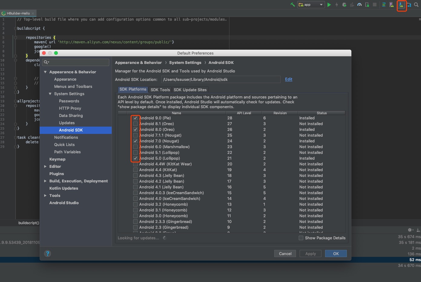421x282 pixels.
Task: Collapse the repositories code block fold
Action: click(x=15, y=37)
